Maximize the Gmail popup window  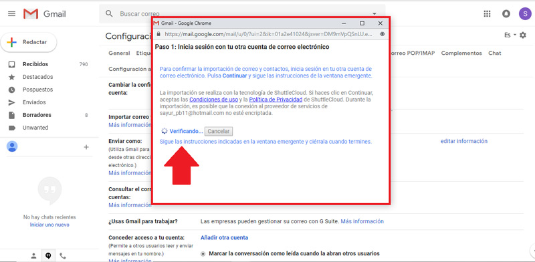[362, 23]
